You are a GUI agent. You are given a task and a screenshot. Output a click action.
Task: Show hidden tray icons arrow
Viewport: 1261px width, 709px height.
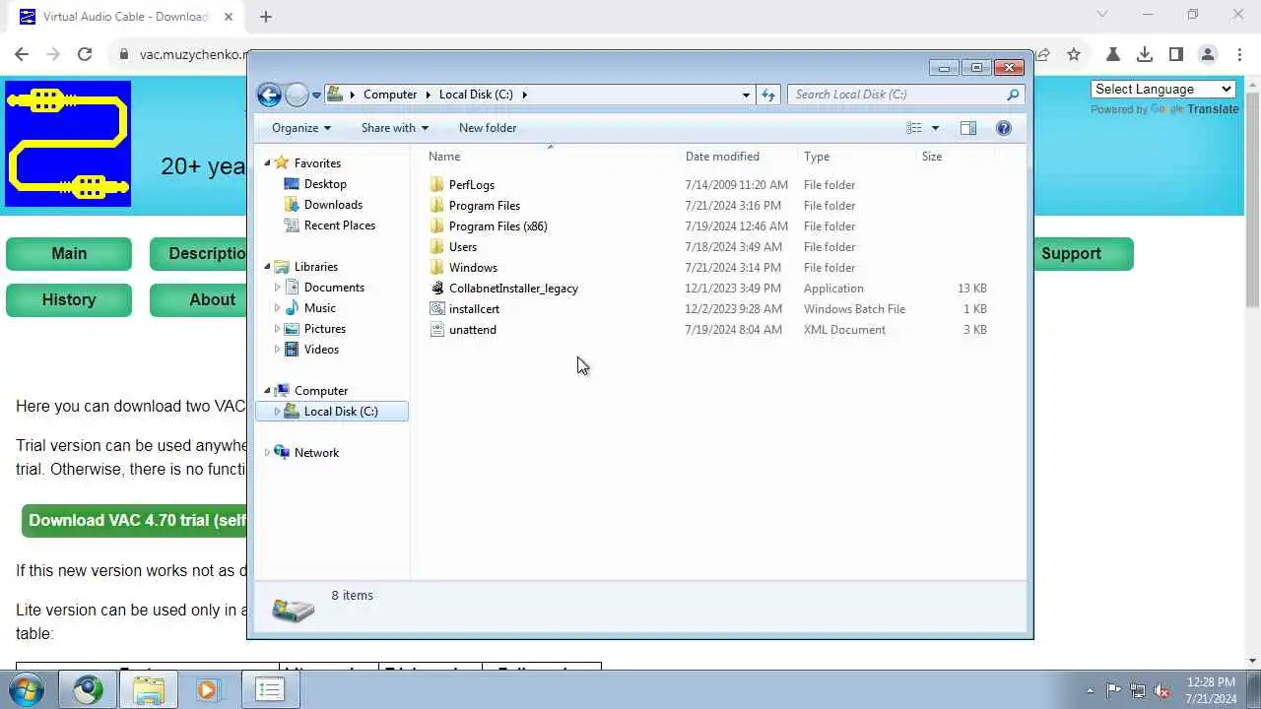1090,690
